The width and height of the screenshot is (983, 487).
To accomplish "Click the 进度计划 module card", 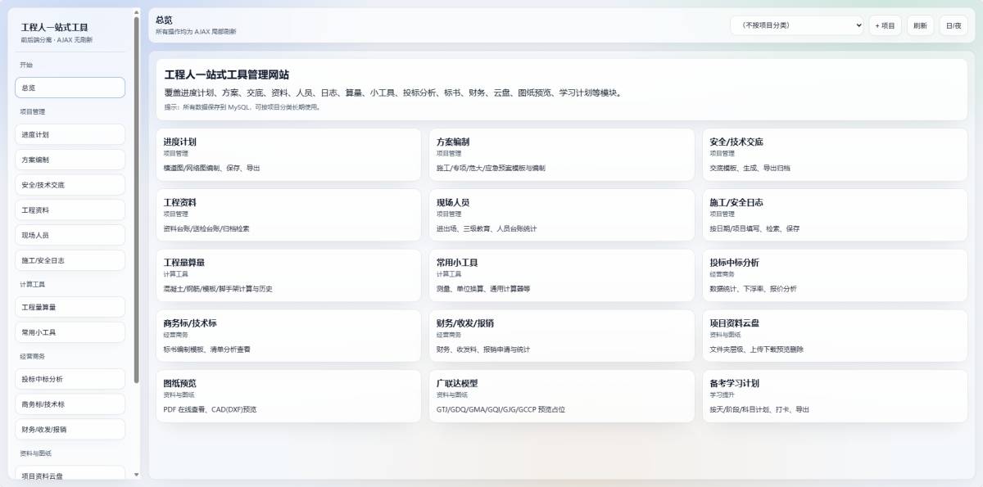I will (x=288, y=154).
